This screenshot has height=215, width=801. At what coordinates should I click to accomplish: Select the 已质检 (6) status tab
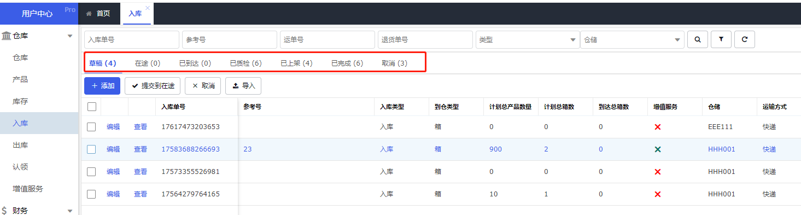click(x=245, y=63)
